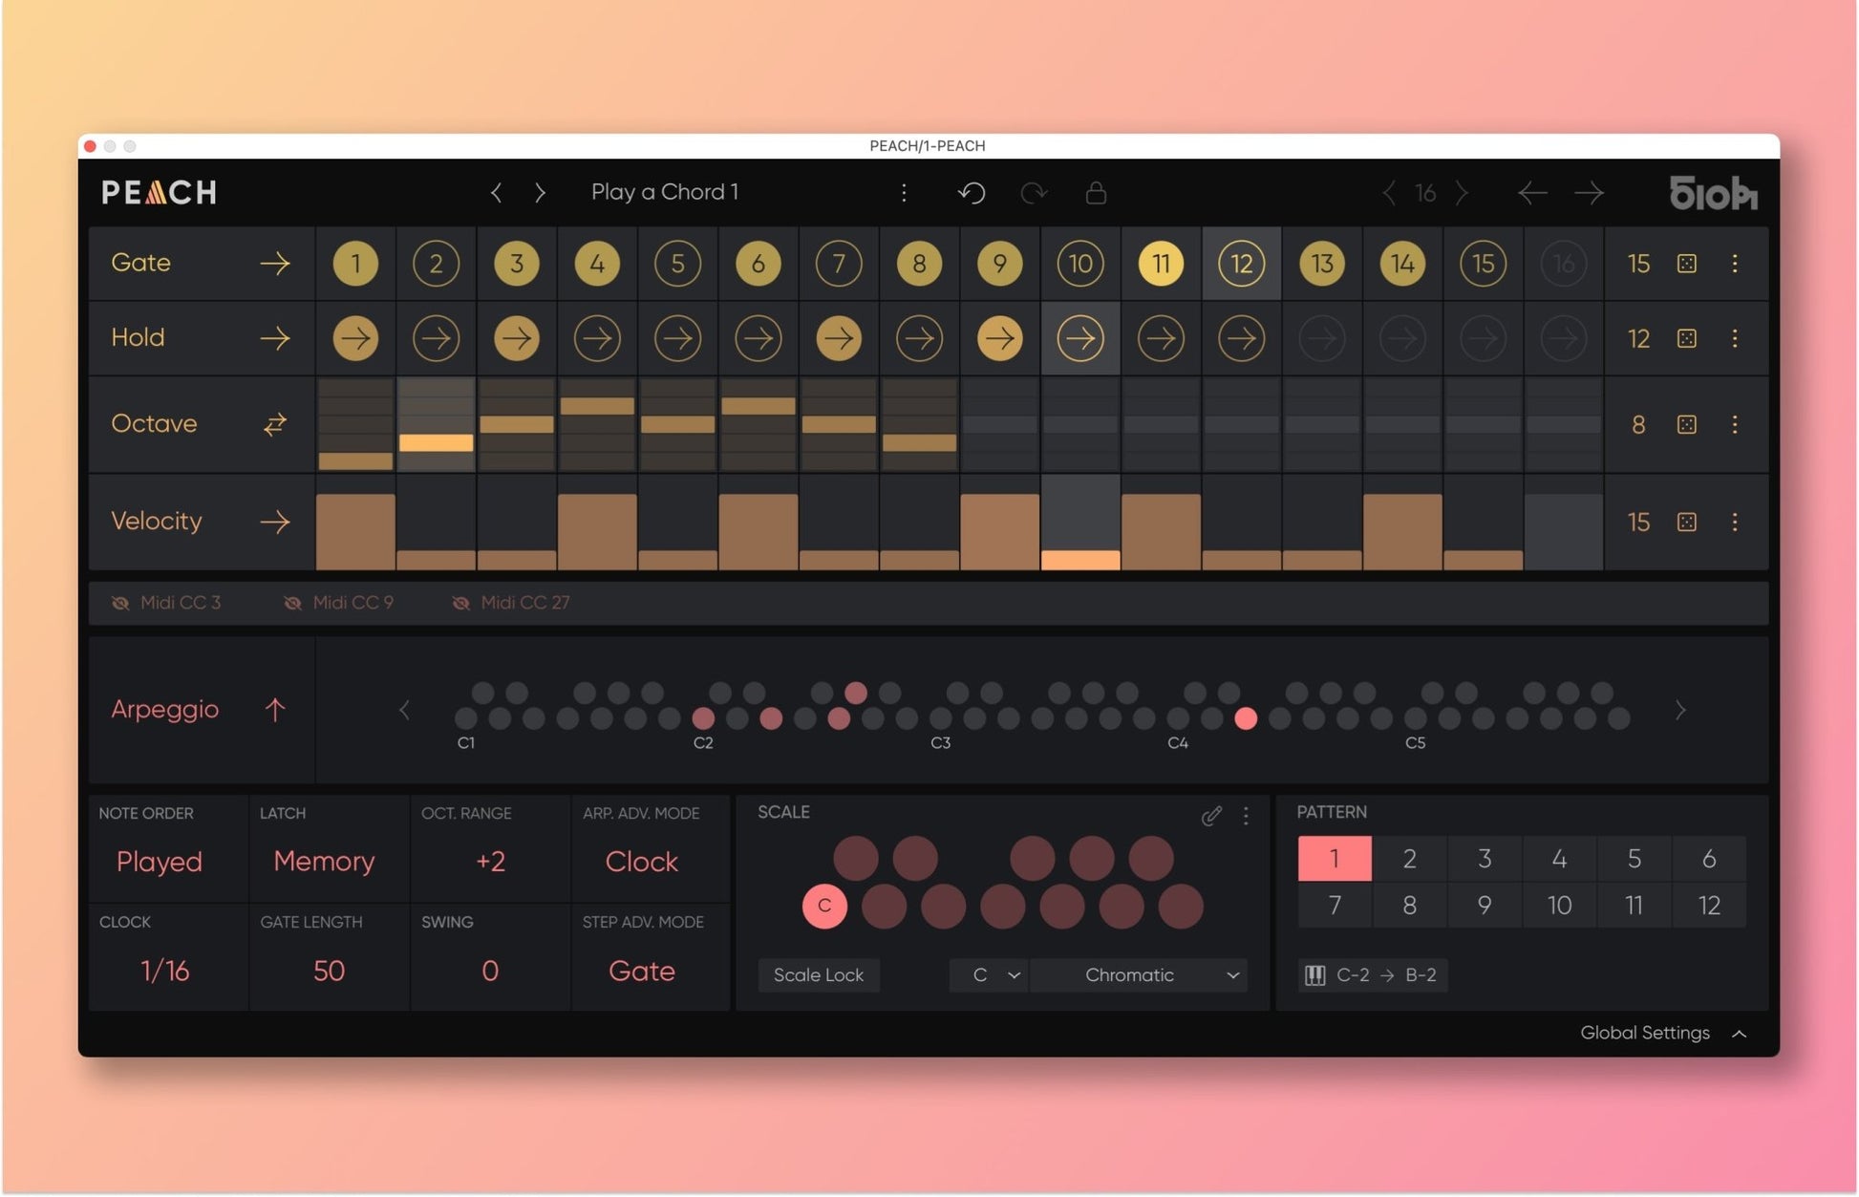Screen dimensions: 1859x1197
Task: Disable Gate step 11
Action: click(x=1161, y=264)
